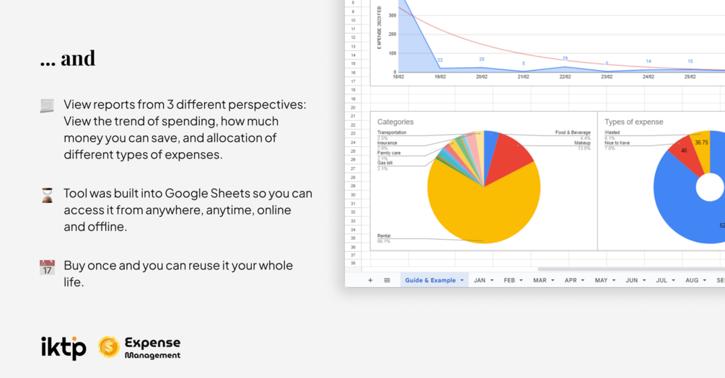Expand the JAN sheet tab menu arrow

pos(492,280)
